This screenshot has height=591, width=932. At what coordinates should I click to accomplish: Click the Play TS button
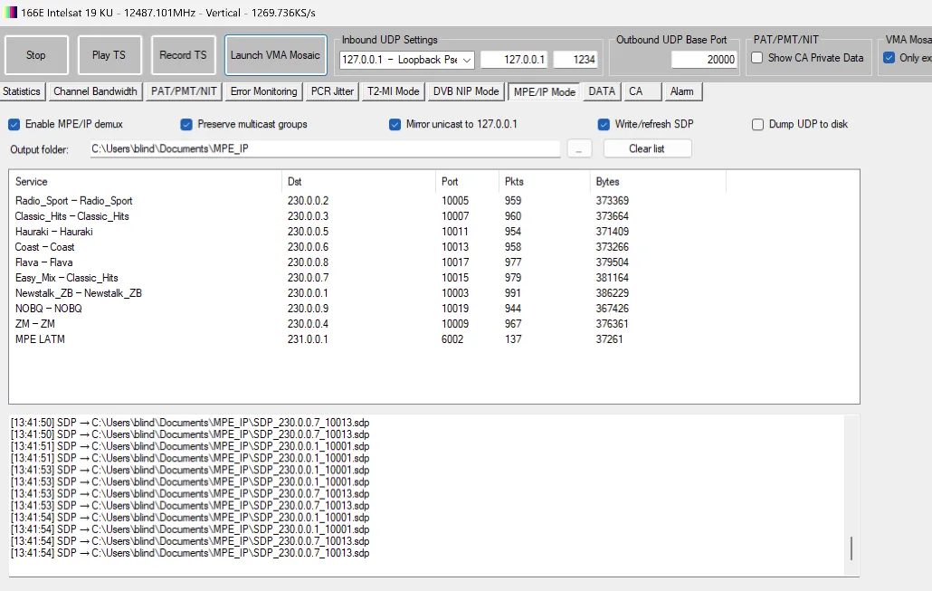click(109, 55)
